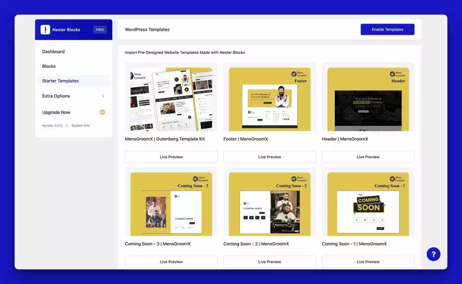This screenshot has height=284, width=462.
Task: Click the FREE badge in the sidebar
Action: click(100, 29)
